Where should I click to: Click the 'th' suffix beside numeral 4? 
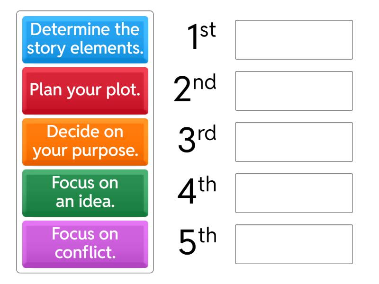(207, 184)
